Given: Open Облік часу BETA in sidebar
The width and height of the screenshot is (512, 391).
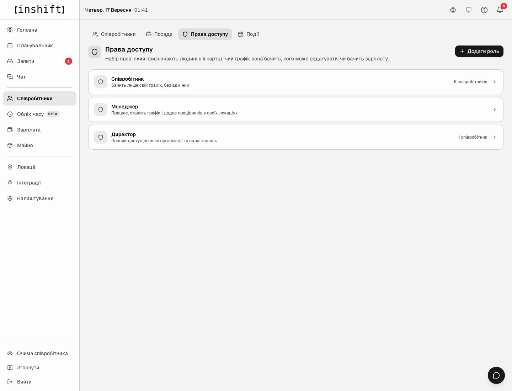Looking at the screenshot, I should (39, 114).
